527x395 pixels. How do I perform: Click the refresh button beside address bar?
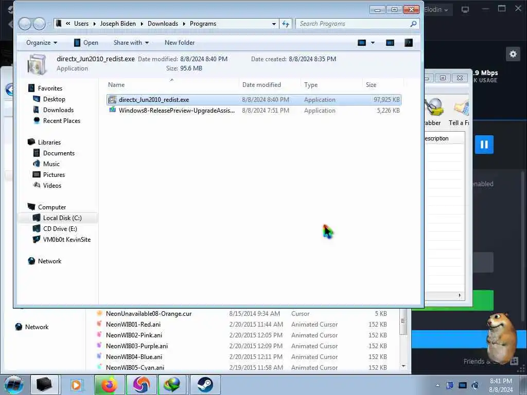tap(286, 24)
